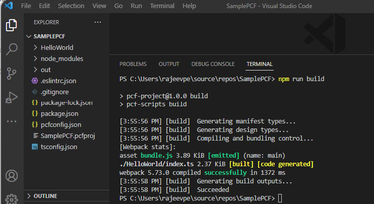The height and width of the screenshot is (204, 374).
Task: Open the Manage gear icon
Action: (11, 198)
